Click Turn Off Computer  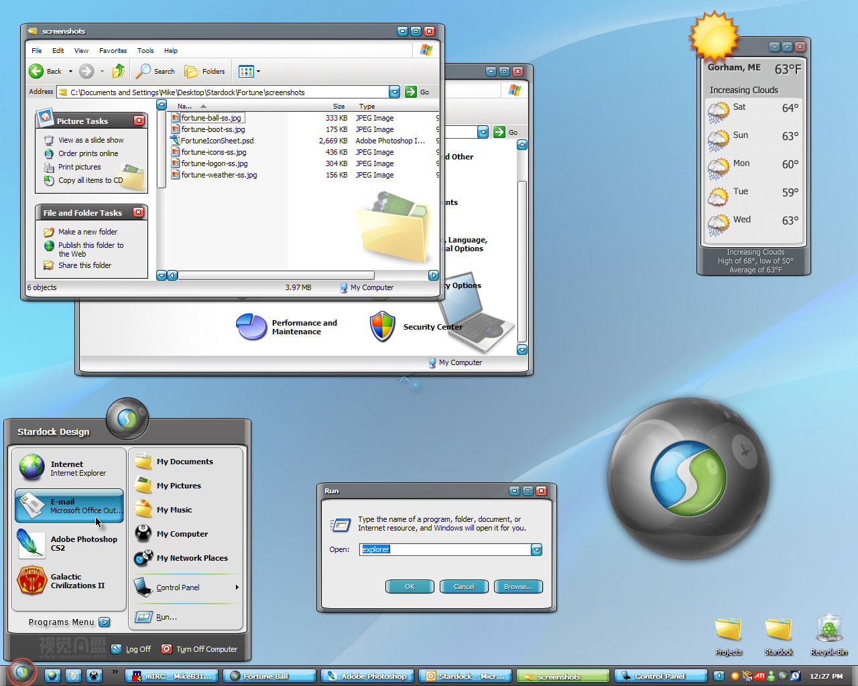[199, 649]
